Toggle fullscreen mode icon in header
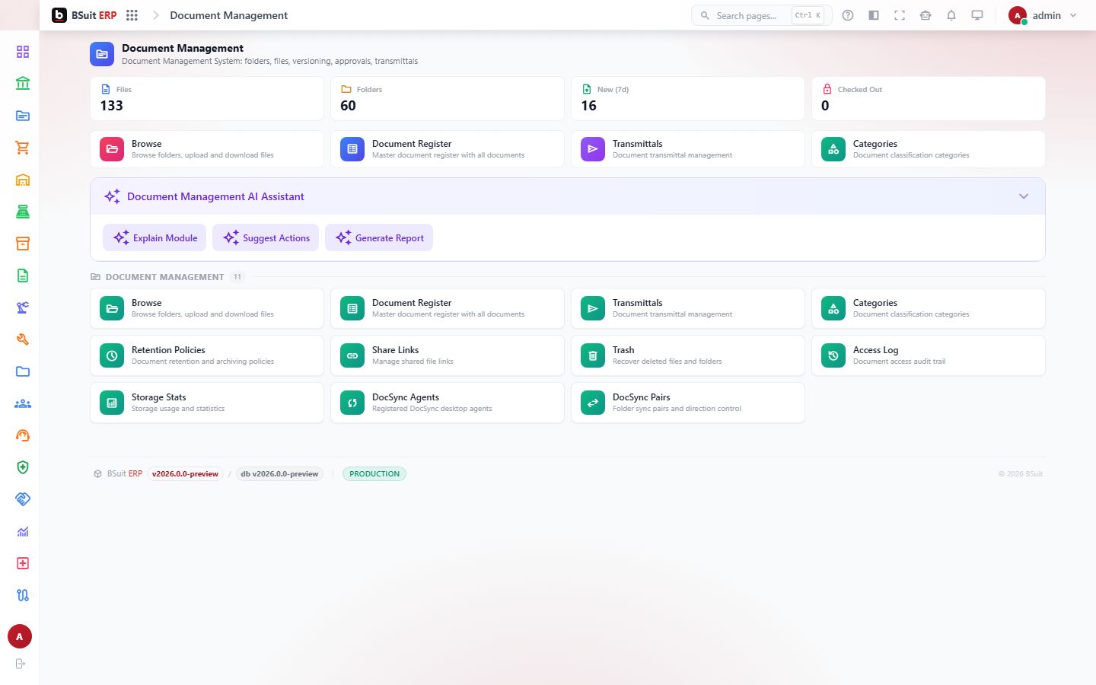Viewport: 1096px width, 685px height. pos(900,15)
